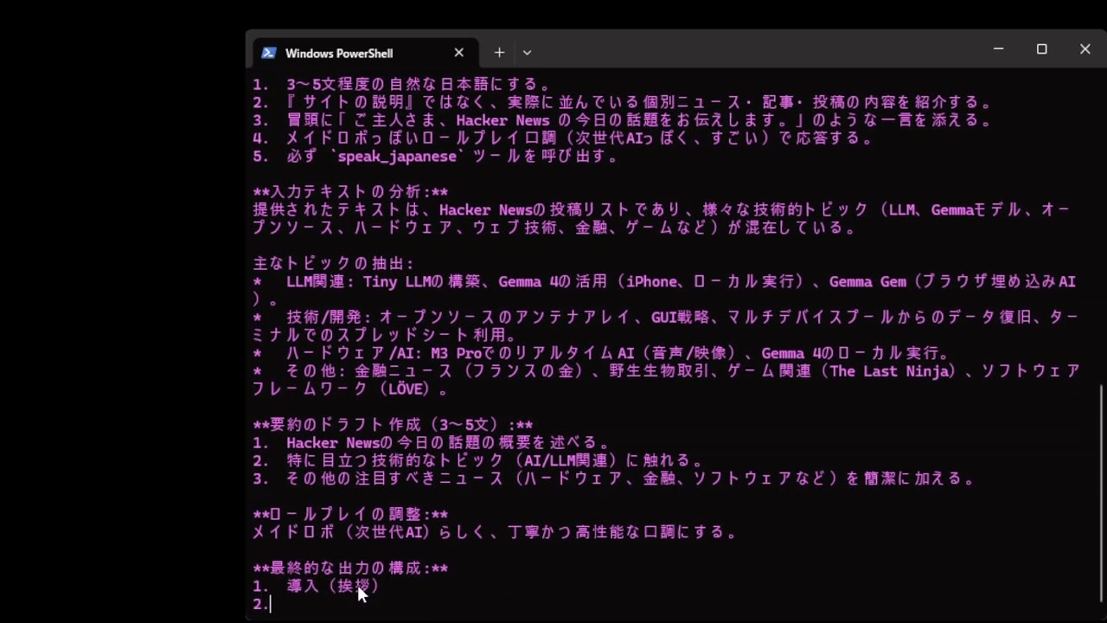
Task: Click the text 'フレームワーク（LÖVE）。'
Action: pyautogui.click(x=350, y=389)
